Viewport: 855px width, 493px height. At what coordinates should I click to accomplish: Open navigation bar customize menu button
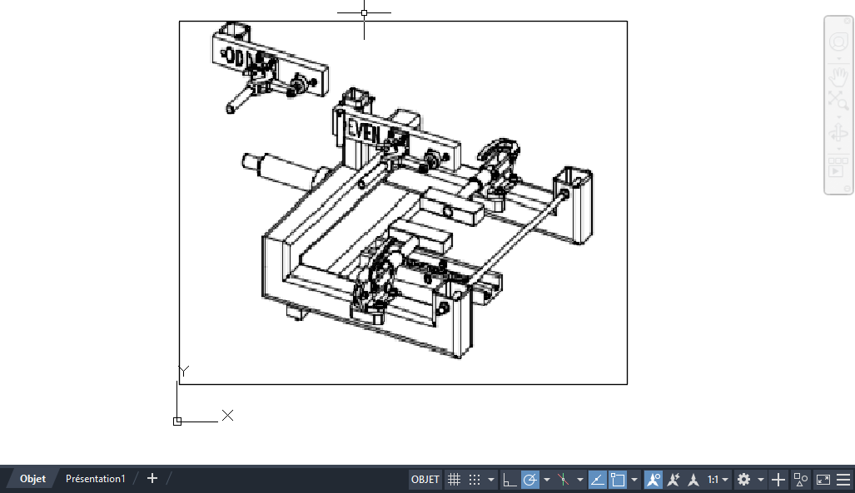tap(847, 189)
